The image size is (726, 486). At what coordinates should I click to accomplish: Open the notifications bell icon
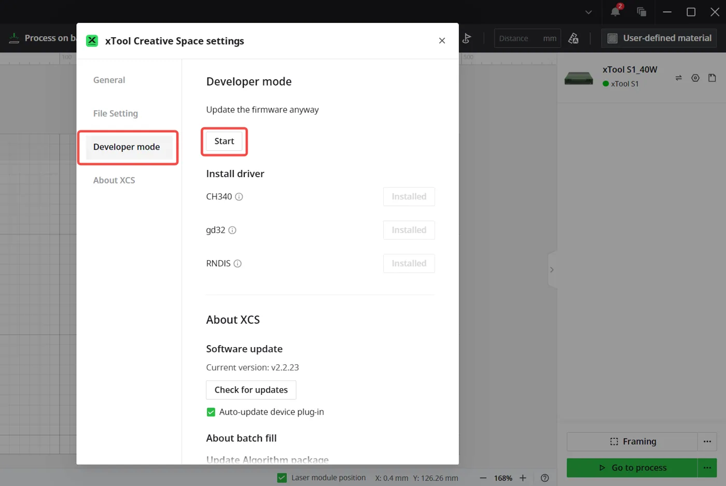point(615,11)
